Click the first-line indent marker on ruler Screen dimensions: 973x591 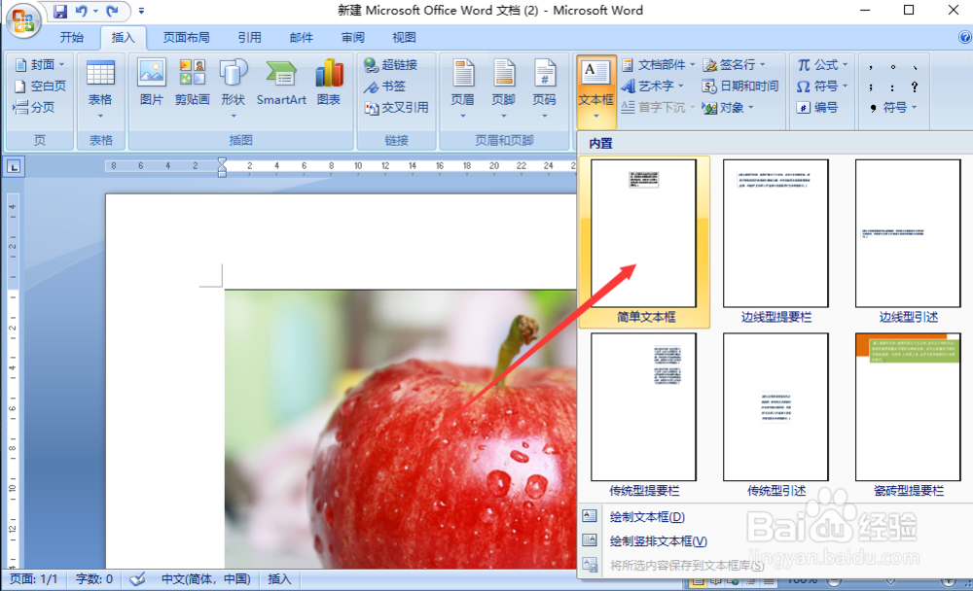click(222, 162)
